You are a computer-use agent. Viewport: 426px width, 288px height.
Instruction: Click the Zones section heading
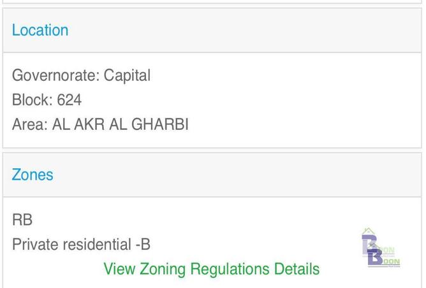click(x=33, y=175)
